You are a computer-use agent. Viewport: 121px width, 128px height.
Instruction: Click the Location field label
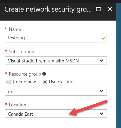[18, 105]
